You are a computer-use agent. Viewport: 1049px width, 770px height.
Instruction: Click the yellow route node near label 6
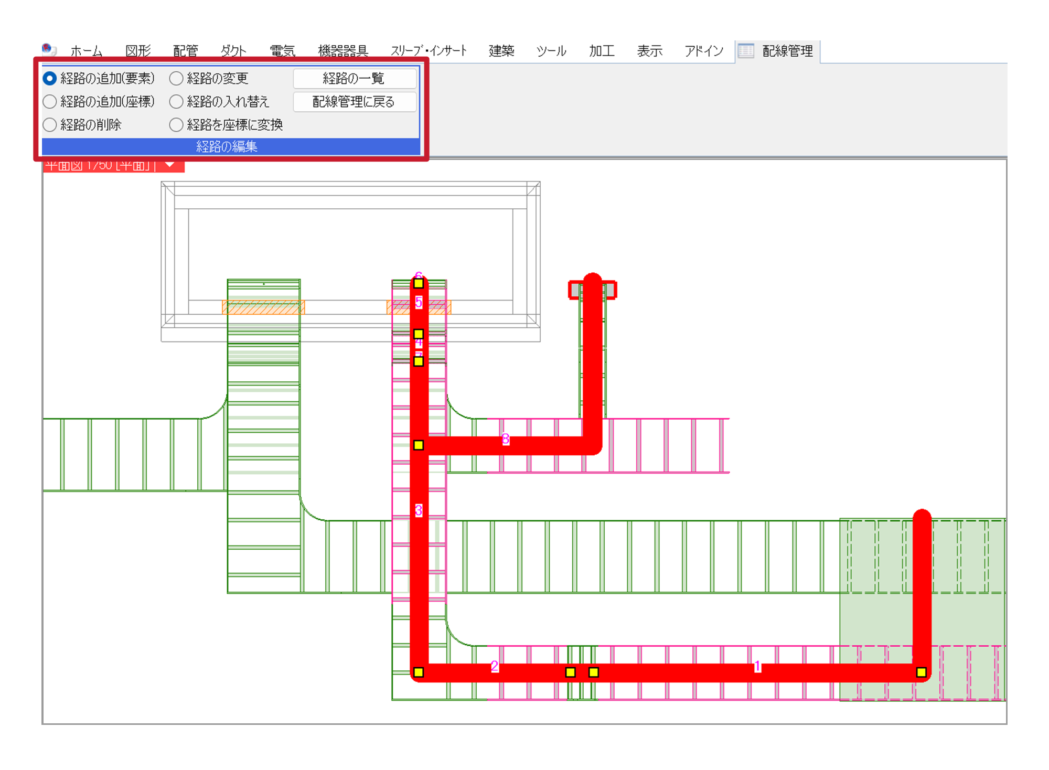click(x=419, y=284)
